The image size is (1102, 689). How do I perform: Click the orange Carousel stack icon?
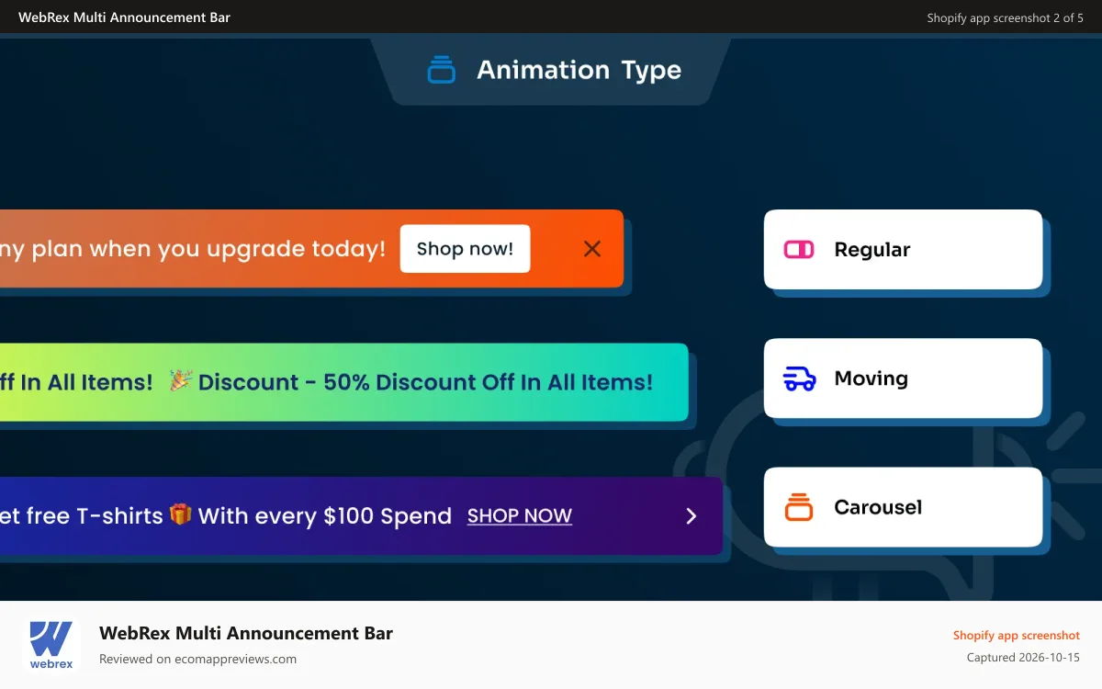[799, 507]
